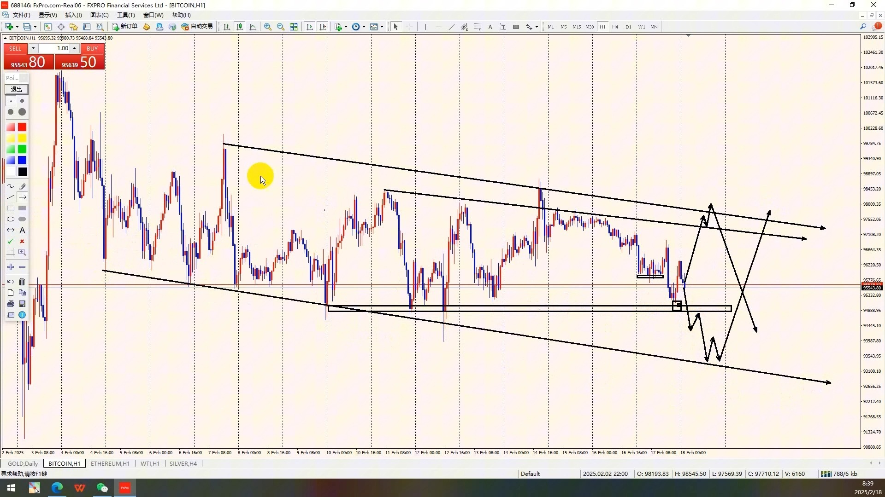Click the 退出 exit button
The image size is (885, 497).
[17, 89]
